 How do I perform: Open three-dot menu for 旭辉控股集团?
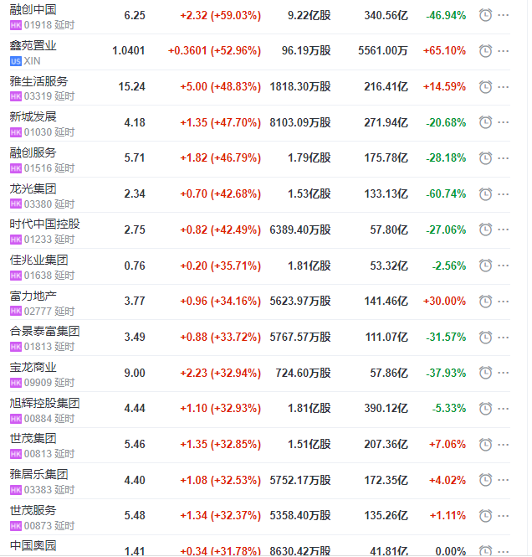pyautogui.click(x=504, y=409)
